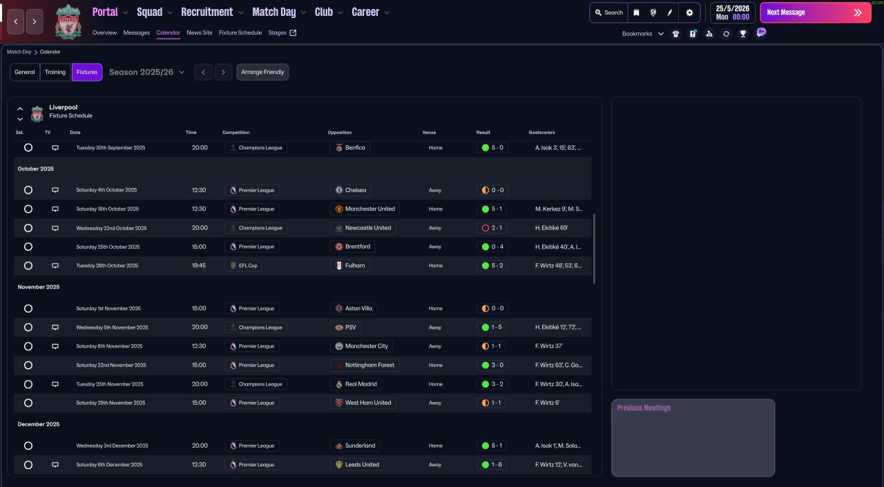Switch to the Training calendar tab
Screen dimensions: 884x487
pyautogui.click(x=55, y=72)
